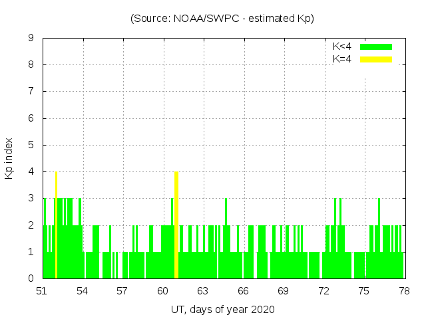Click x-axis tick label 51
Viewport: 426px width, 319px height.
[42, 291]
